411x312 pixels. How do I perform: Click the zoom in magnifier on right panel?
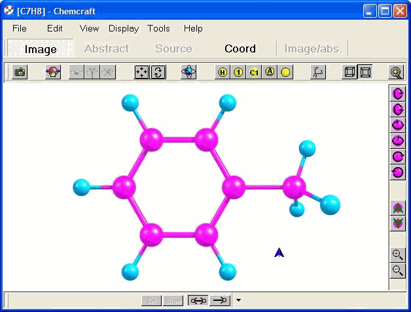tap(397, 255)
